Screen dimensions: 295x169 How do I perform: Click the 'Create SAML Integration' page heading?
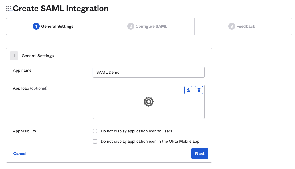pos(60,9)
